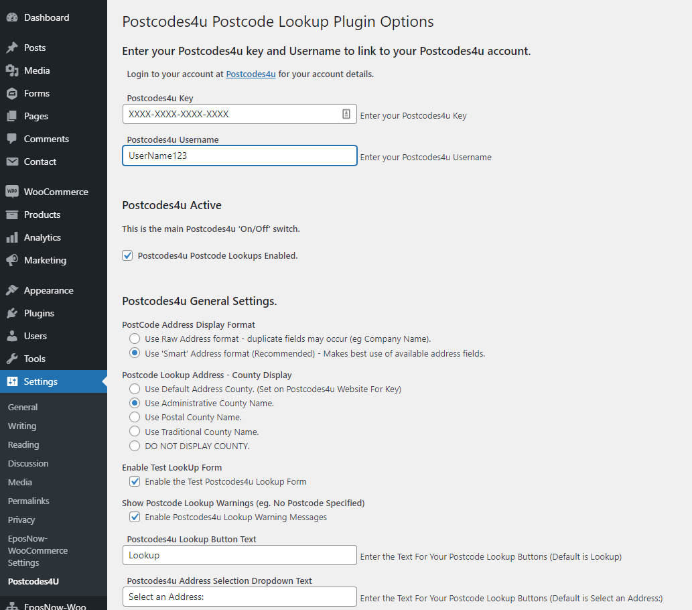The image size is (692, 610).
Task: Open Users menu label
Action: click(36, 336)
